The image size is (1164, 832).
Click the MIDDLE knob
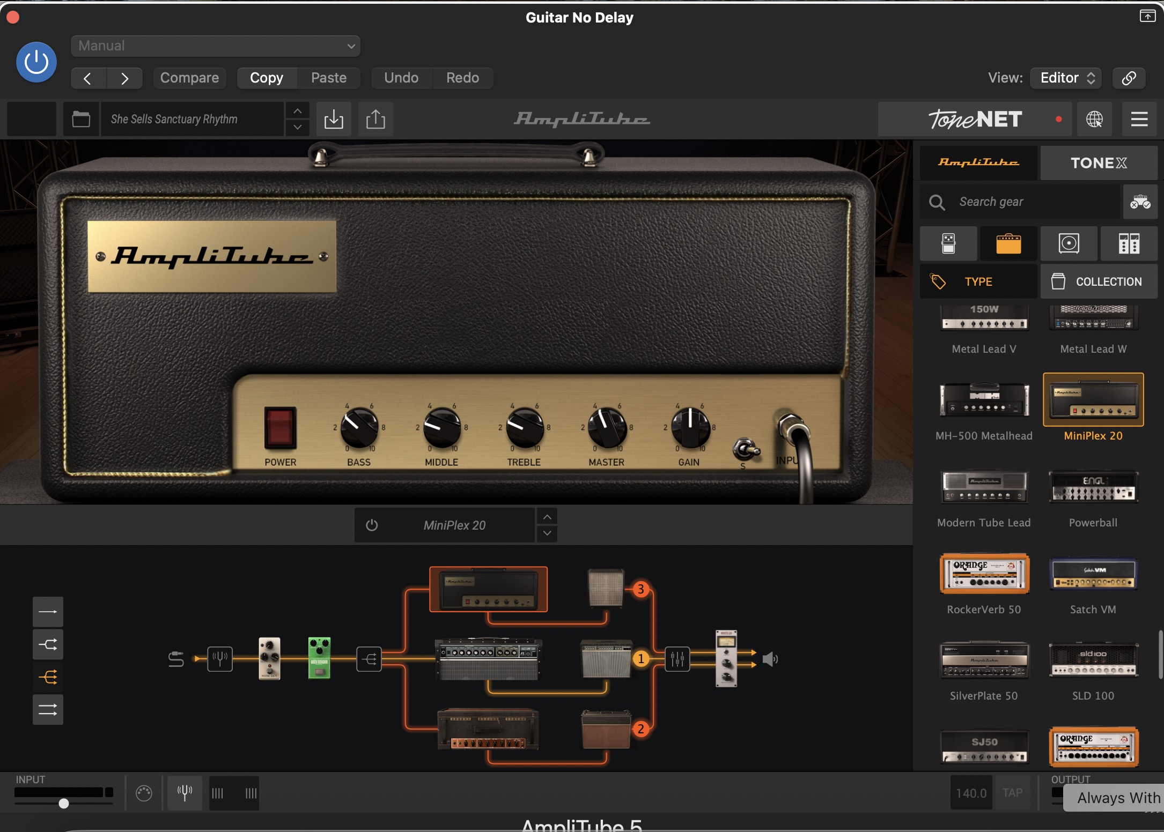[441, 428]
